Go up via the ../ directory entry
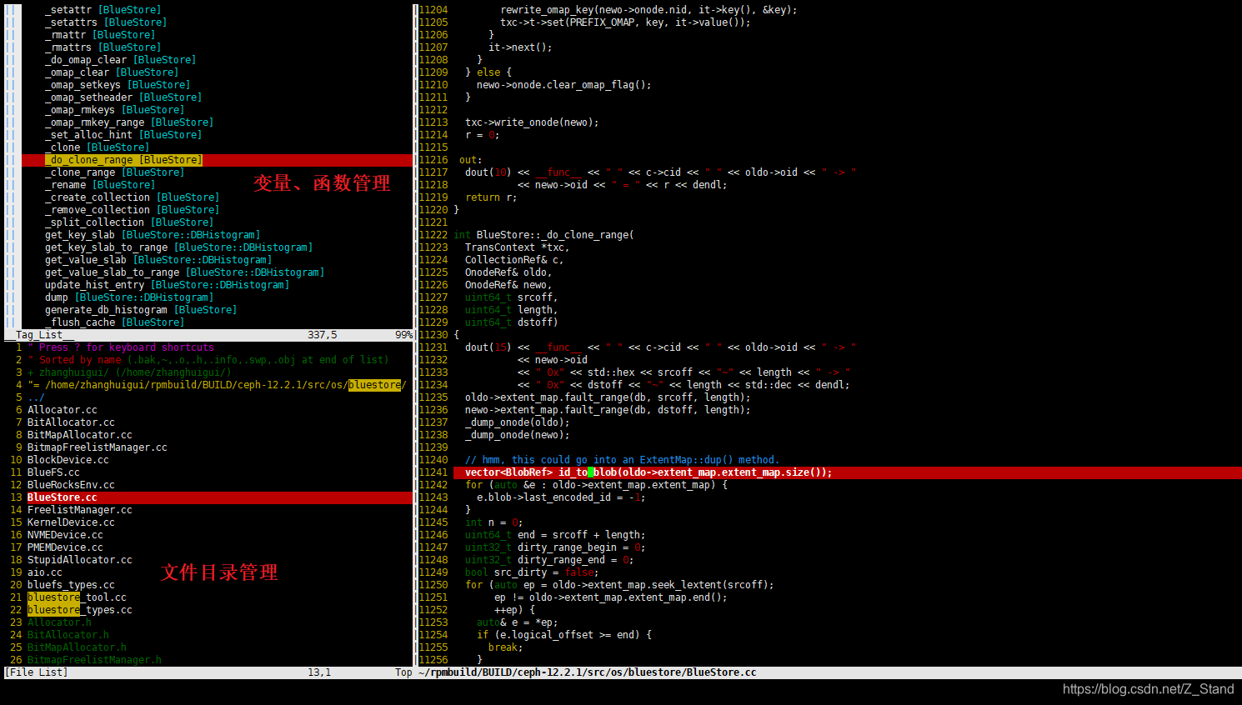This screenshot has height=705, width=1242. coord(36,397)
